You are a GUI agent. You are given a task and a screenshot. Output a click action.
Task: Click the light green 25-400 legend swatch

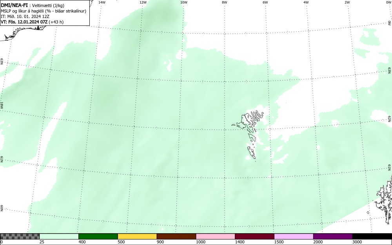59,236
